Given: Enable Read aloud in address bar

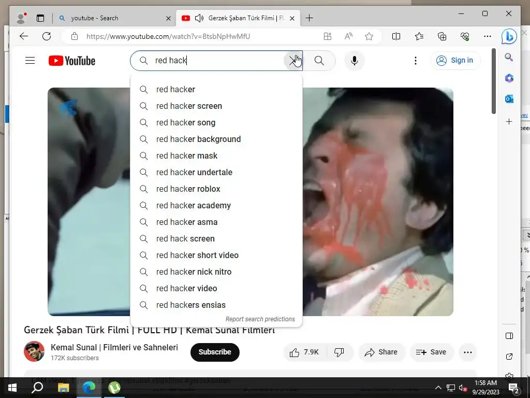Looking at the screenshot, I should (x=348, y=36).
